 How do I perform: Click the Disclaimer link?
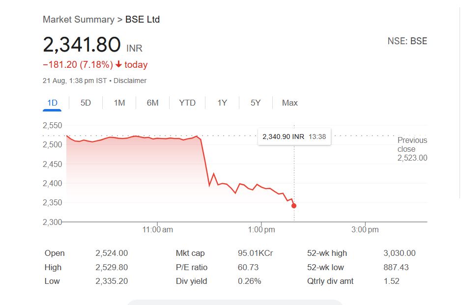(x=130, y=81)
